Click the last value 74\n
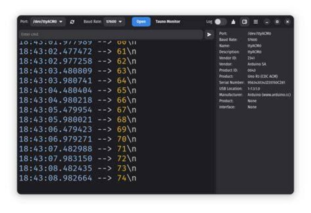Image resolution: width=311 pixels, height=213 pixels. pyautogui.click(x=126, y=178)
